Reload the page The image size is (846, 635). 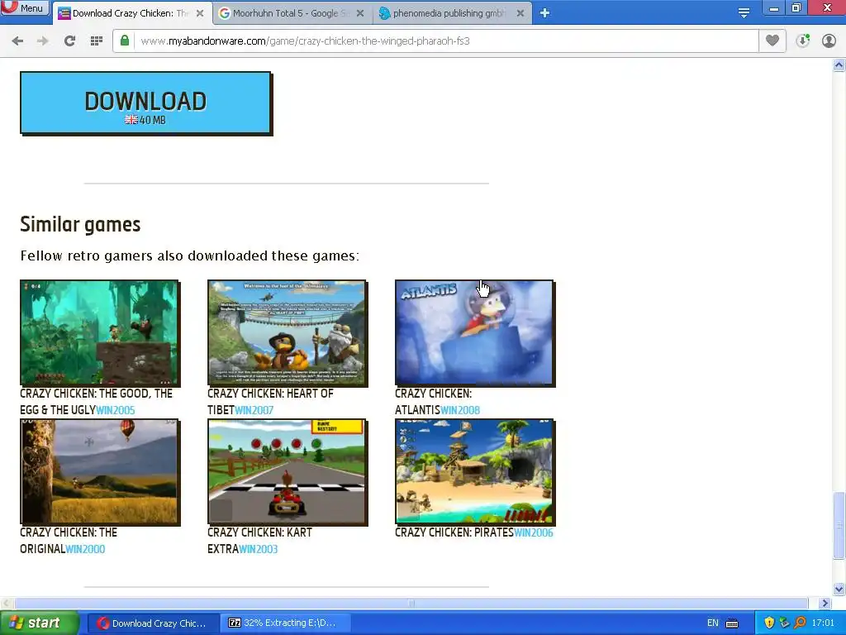69,41
